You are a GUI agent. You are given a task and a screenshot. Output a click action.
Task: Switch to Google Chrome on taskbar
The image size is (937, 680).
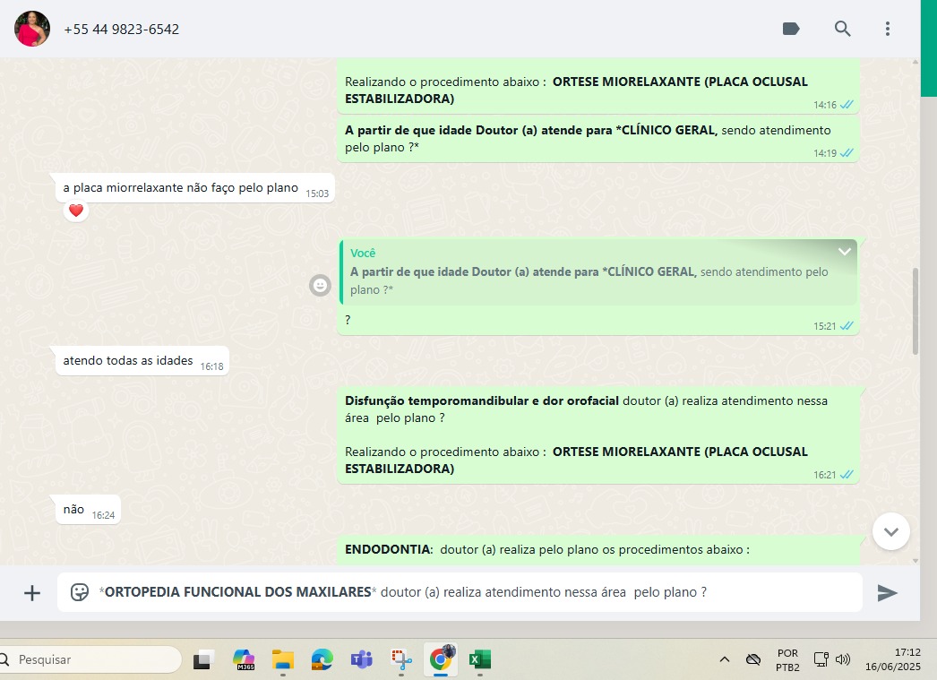[x=441, y=659]
